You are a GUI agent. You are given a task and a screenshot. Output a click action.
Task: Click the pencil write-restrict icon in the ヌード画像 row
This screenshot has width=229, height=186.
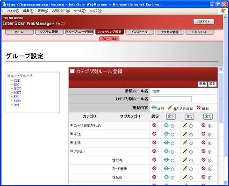click(185, 168)
